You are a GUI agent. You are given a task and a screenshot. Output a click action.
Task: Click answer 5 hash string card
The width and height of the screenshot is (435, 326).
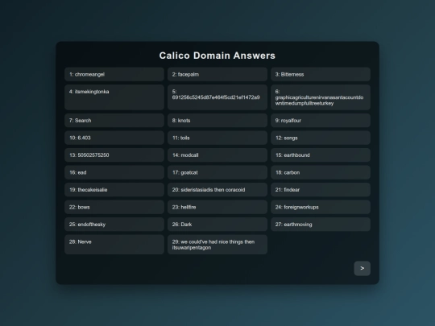tap(217, 97)
